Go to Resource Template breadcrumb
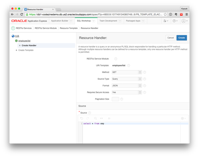Screen dimensions: 199x157 click(x=69, y=28)
